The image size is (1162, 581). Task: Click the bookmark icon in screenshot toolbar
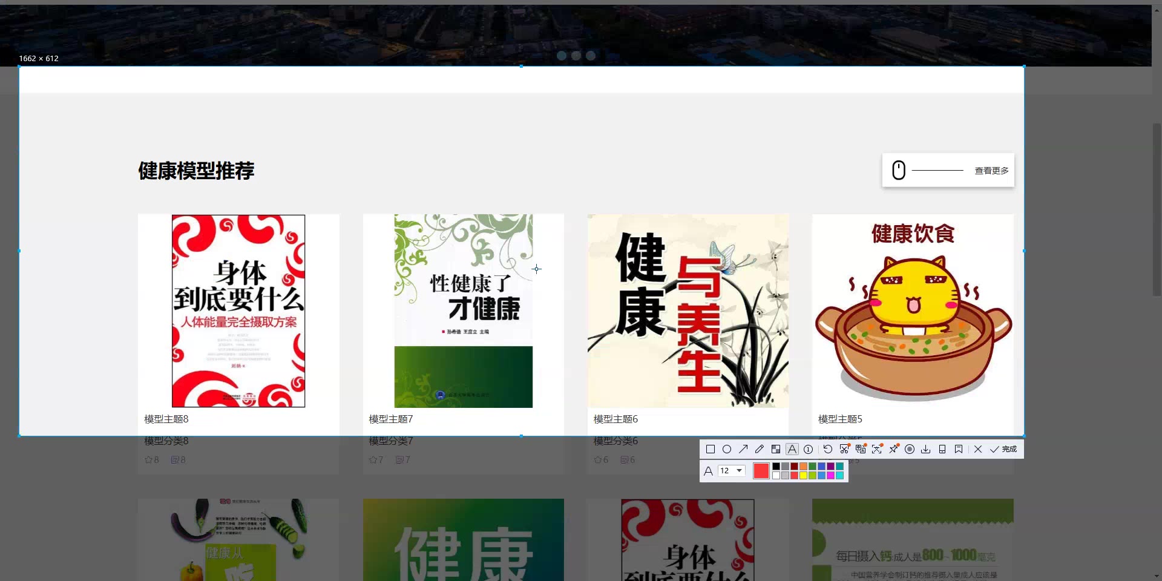pos(959,449)
